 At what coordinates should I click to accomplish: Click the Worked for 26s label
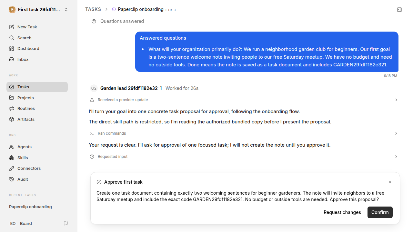click(x=182, y=88)
